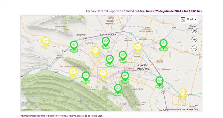This screenshot has width=223, height=118.
Task: Zoom in using the plus button
Action: pyautogui.click(x=194, y=40)
